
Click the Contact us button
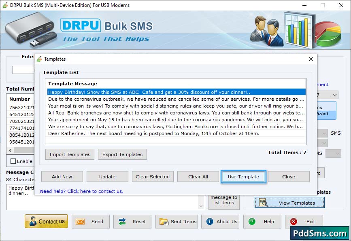tap(46, 221)
